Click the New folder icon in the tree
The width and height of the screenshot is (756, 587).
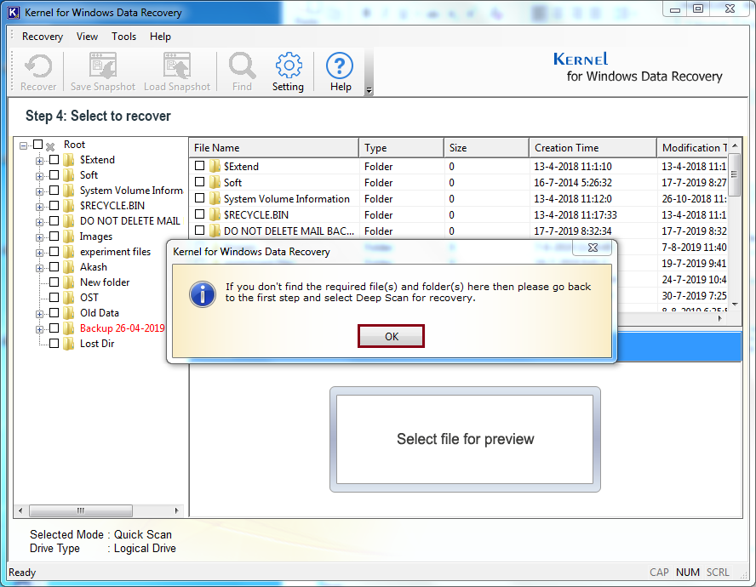(x=69, y=282)
